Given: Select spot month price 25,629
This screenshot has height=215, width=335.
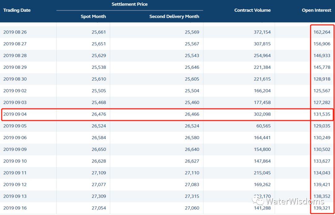Looking at the screenshot, I should point(99,56).
